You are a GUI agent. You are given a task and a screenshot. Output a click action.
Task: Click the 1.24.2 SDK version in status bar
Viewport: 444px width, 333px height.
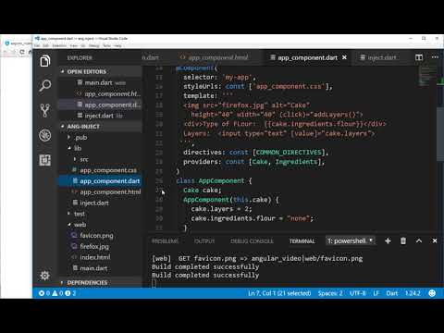click(x=413, y=293)
